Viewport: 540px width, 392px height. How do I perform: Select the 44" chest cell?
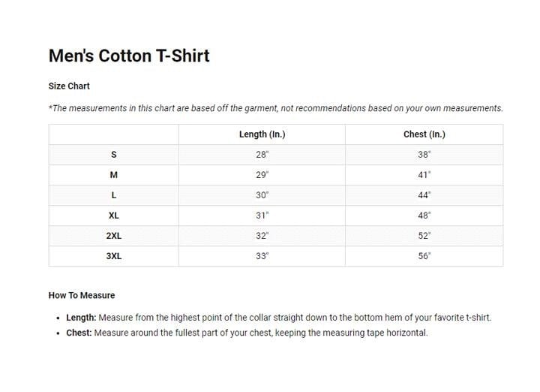click(x=424, y=195)
